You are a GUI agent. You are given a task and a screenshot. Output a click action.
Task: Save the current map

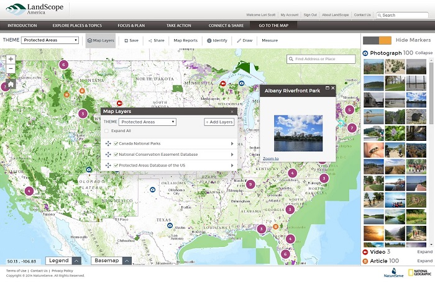tap(132, 40)
